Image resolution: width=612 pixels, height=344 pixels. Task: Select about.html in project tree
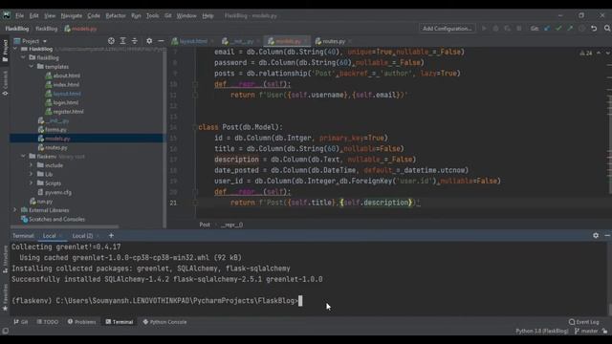point(66,75)
